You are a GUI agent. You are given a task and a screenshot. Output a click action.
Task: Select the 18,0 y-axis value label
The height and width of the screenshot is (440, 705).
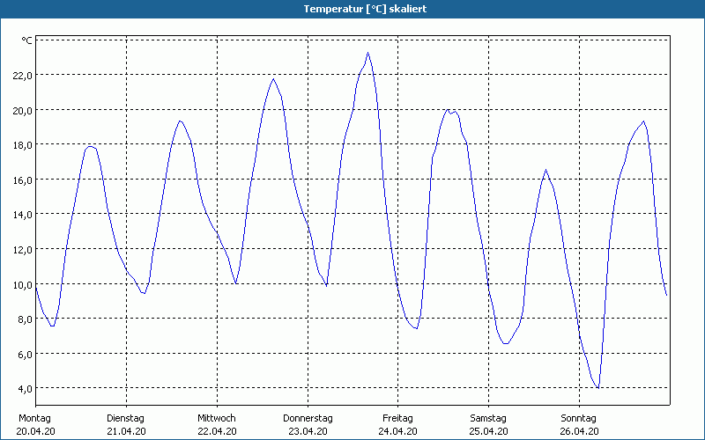[x=22, y=145]
